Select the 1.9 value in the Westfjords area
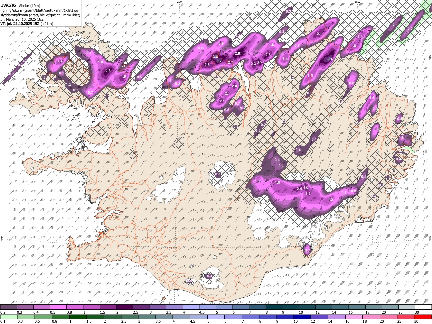This screenshot has width=432, height=324. pyautogui.click(x=123, y=77)
